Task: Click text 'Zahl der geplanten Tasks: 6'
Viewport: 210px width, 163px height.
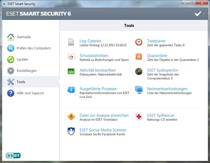Action: click(166, 45)
